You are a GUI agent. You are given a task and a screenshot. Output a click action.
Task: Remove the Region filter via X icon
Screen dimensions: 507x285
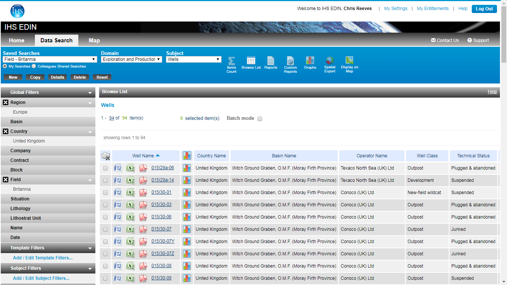pyautogui.click(x=6, y=102)
